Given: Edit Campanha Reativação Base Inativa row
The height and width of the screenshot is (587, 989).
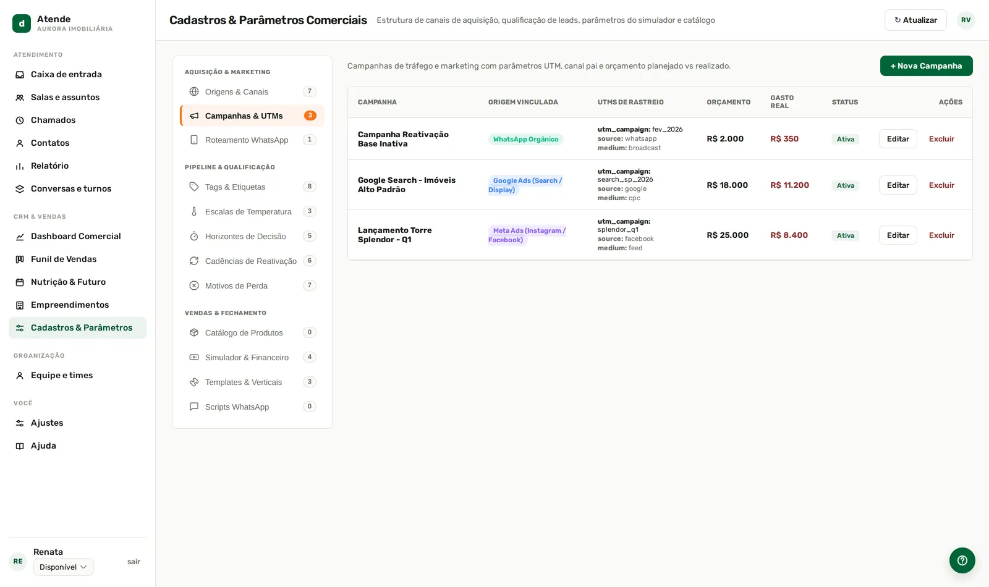Looking at the screenshot, I should coord(898,139).
